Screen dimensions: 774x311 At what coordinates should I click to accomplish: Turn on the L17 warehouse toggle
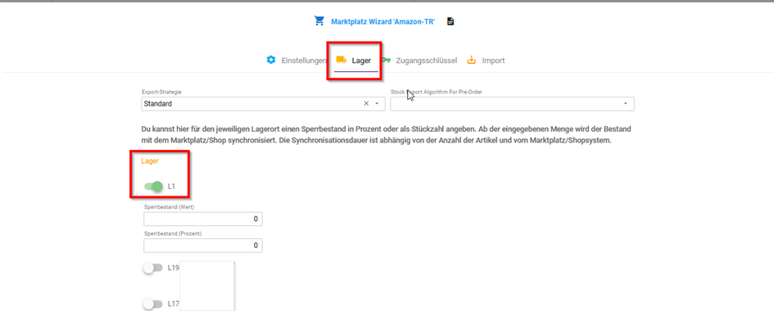click(x=153, y=304)
